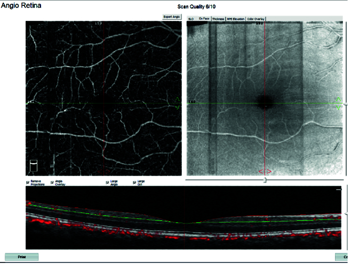Click the fovea dark spot on en face image

click(265, 102)
